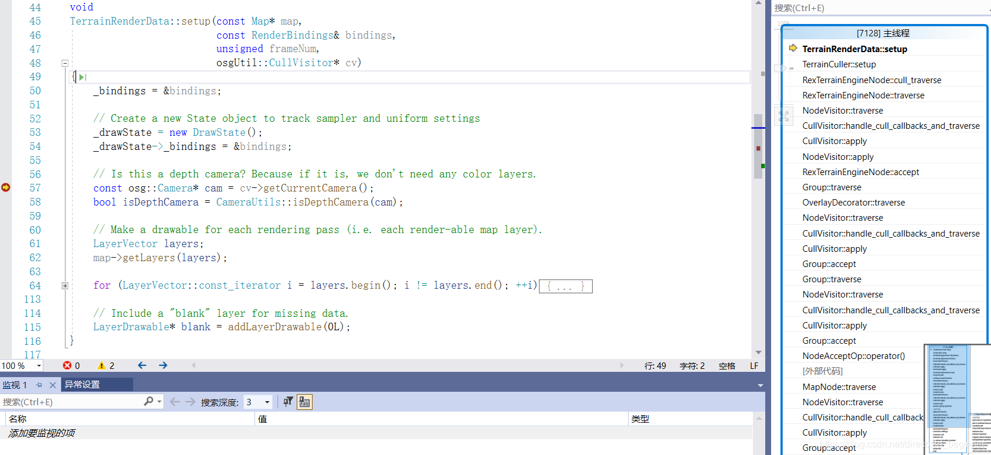Image resolution: width=991 pixels, height=455 pixels.
Task: Click 添加要监视的项 row
Action: click(375, 433)
